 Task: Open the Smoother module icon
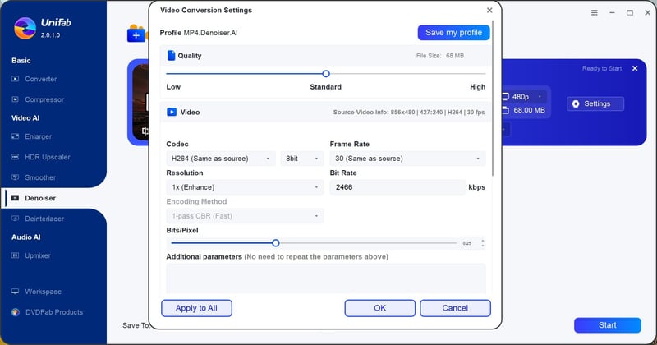coord(16,177)
